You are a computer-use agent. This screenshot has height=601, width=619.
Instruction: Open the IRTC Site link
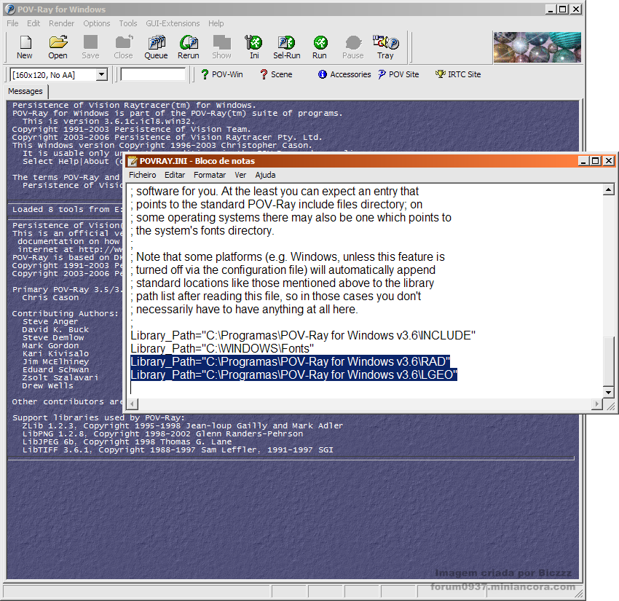click(458, 74)
